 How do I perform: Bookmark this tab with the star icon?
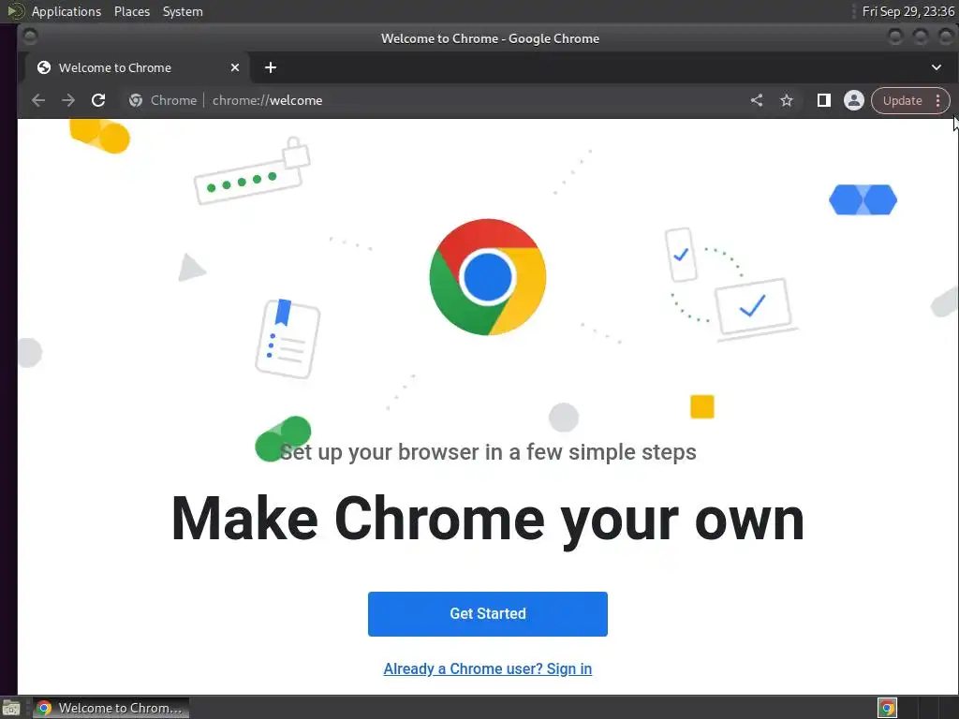(x=787, y=100)
